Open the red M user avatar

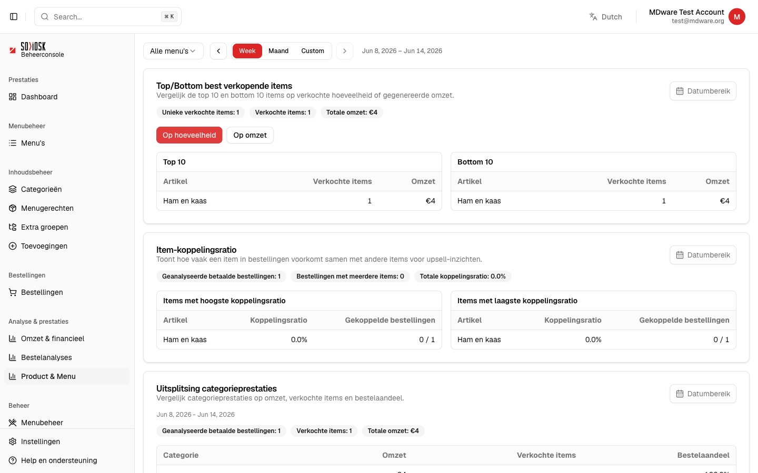tap(737, 17)
